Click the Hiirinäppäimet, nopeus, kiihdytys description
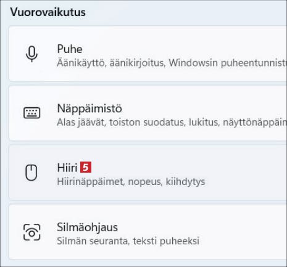 point(131,182)
